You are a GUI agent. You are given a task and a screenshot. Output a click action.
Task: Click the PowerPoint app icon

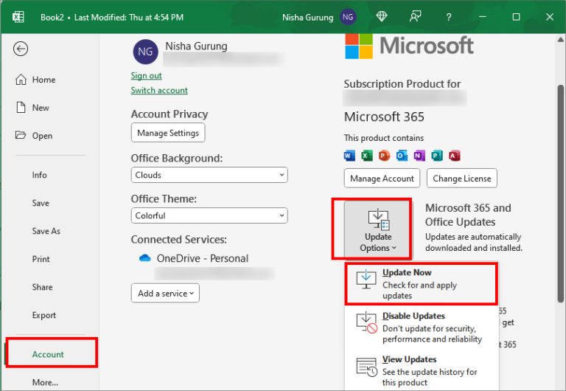point(384,156)
